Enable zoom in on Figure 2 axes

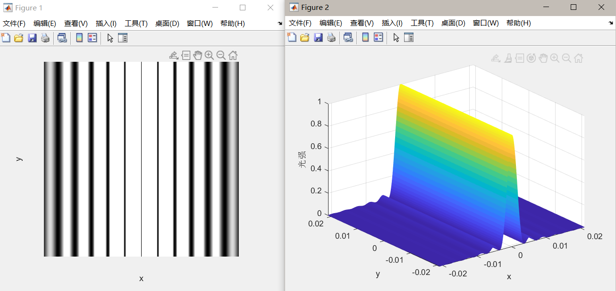coord(555,58)
